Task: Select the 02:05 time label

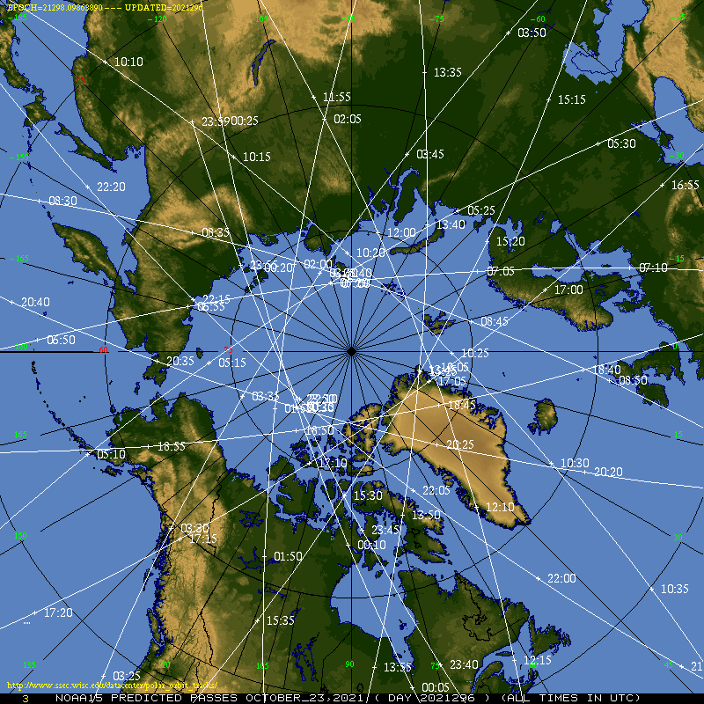Action: coord(347,119)
